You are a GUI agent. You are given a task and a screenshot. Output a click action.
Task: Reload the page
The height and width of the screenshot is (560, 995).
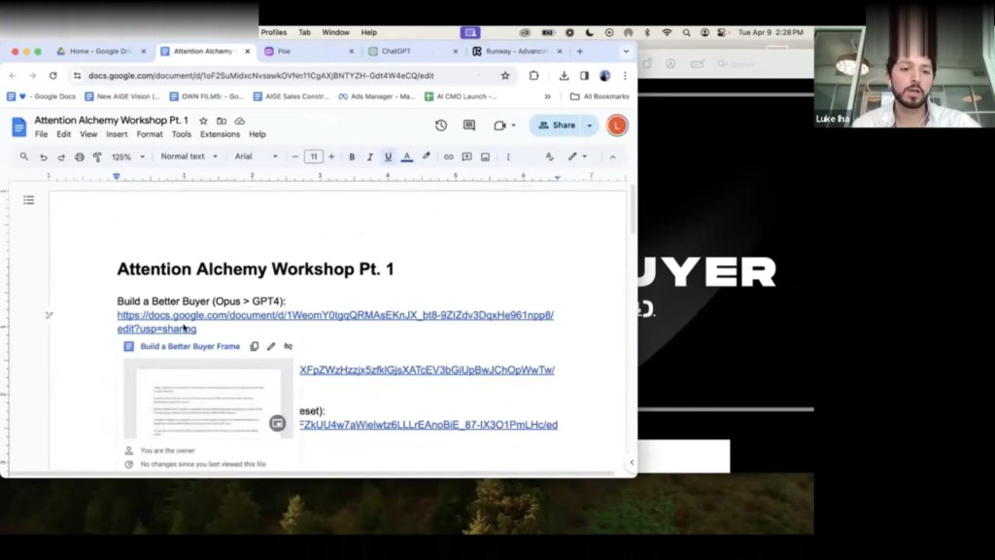[x=53, y=76]
